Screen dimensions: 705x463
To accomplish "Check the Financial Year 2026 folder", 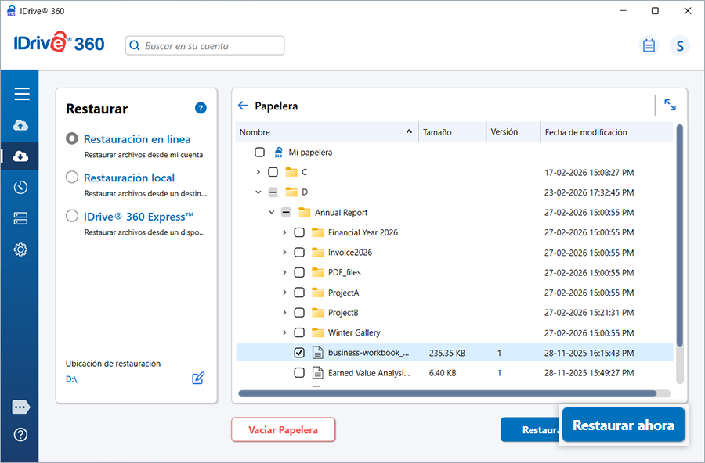I will click(299, 232).
